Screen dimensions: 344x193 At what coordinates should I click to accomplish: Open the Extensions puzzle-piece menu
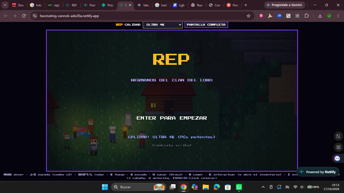(x=306, y=16)
